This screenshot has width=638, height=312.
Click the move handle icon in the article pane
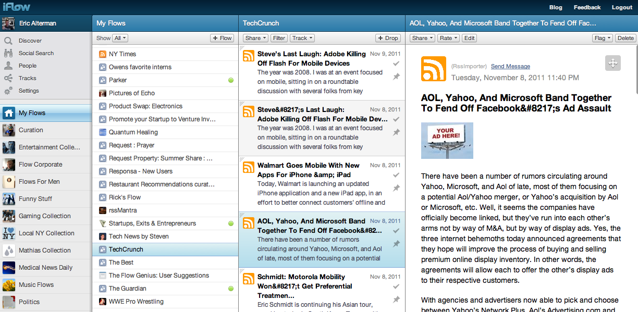tap(613, 63)
